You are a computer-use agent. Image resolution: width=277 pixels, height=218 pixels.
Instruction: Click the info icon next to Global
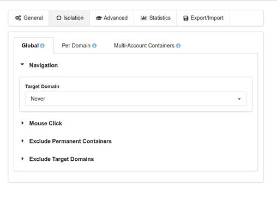(42, 46)
